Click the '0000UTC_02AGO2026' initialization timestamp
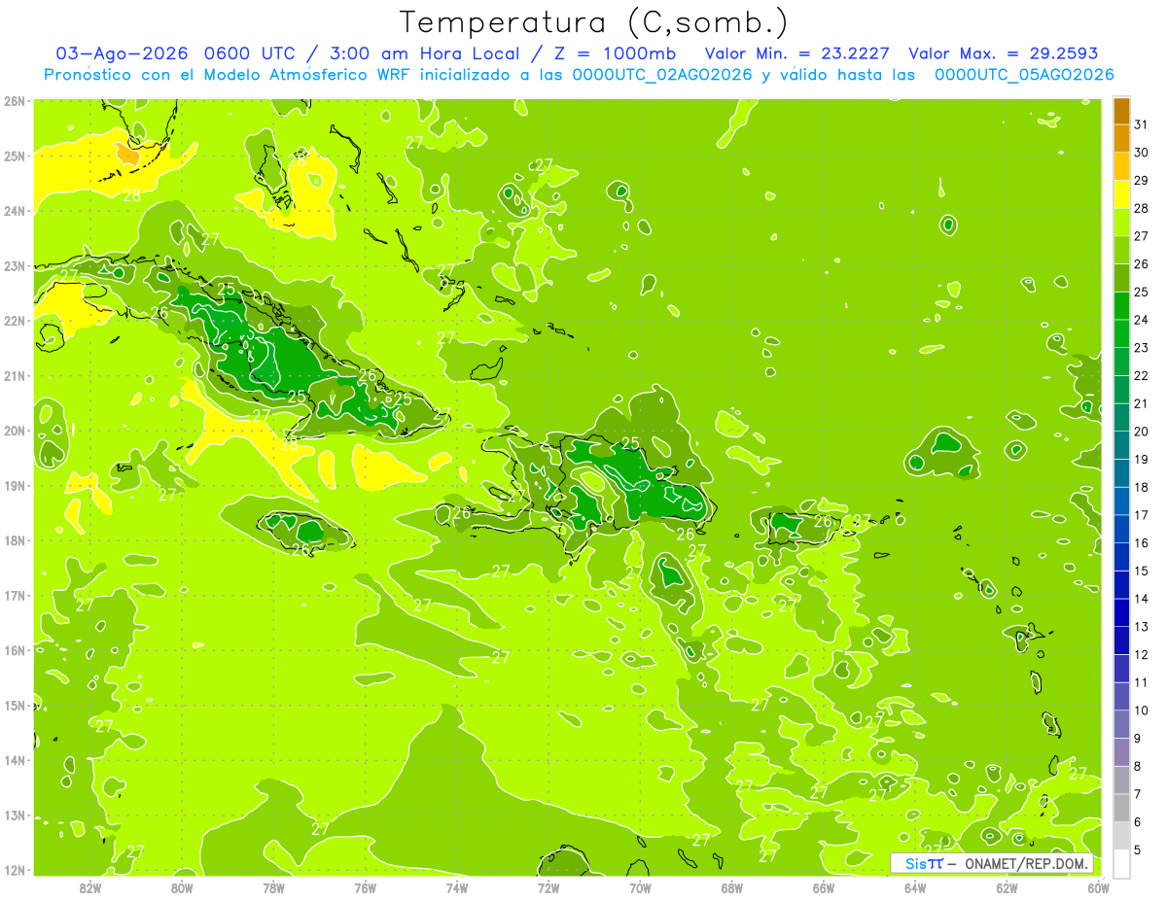 pyautogui.click(x=662, y=75)
